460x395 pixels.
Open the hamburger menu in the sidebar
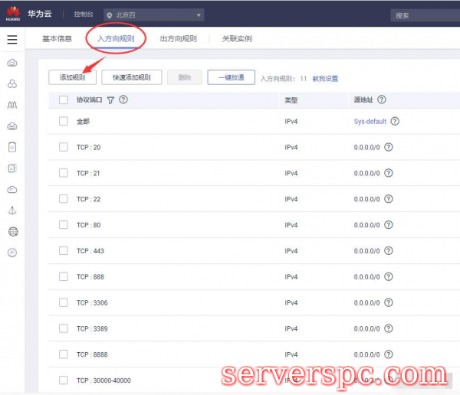11,40
